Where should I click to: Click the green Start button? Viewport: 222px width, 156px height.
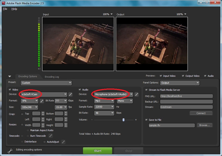[97, 150]
